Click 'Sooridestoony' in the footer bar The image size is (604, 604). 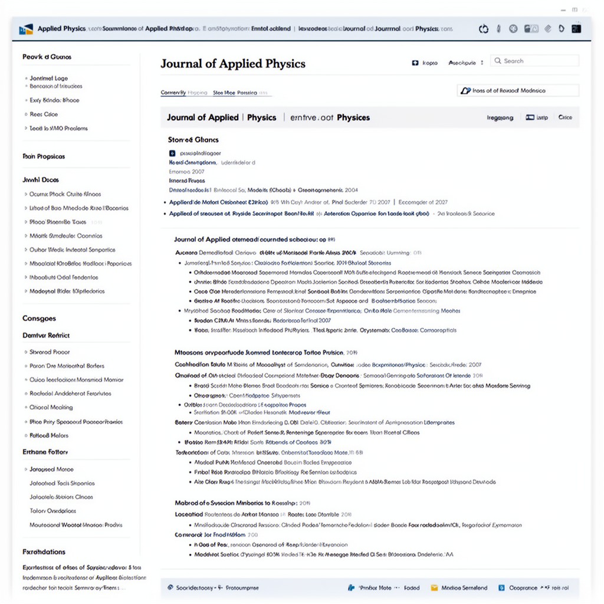tap(195, 588)
